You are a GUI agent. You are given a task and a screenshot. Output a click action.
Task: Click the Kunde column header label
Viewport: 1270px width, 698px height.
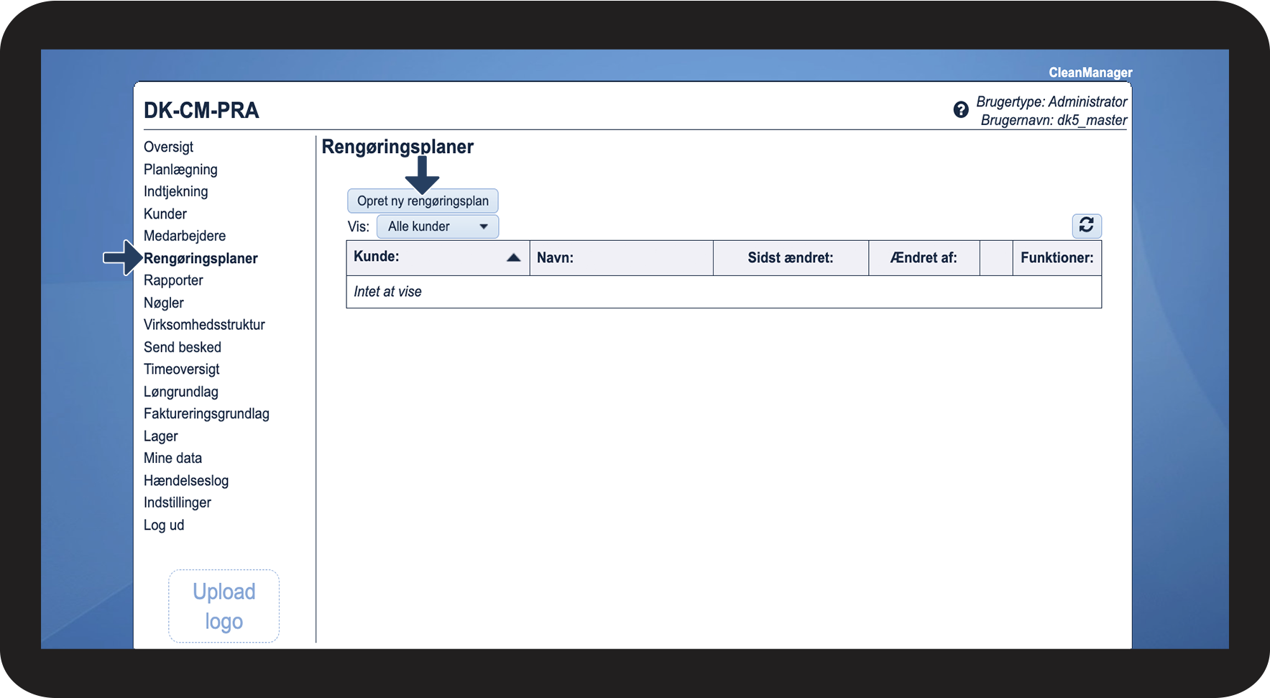click(377, 257)
